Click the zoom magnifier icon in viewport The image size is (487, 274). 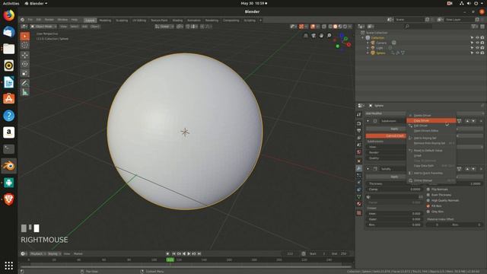pos(329,36)
